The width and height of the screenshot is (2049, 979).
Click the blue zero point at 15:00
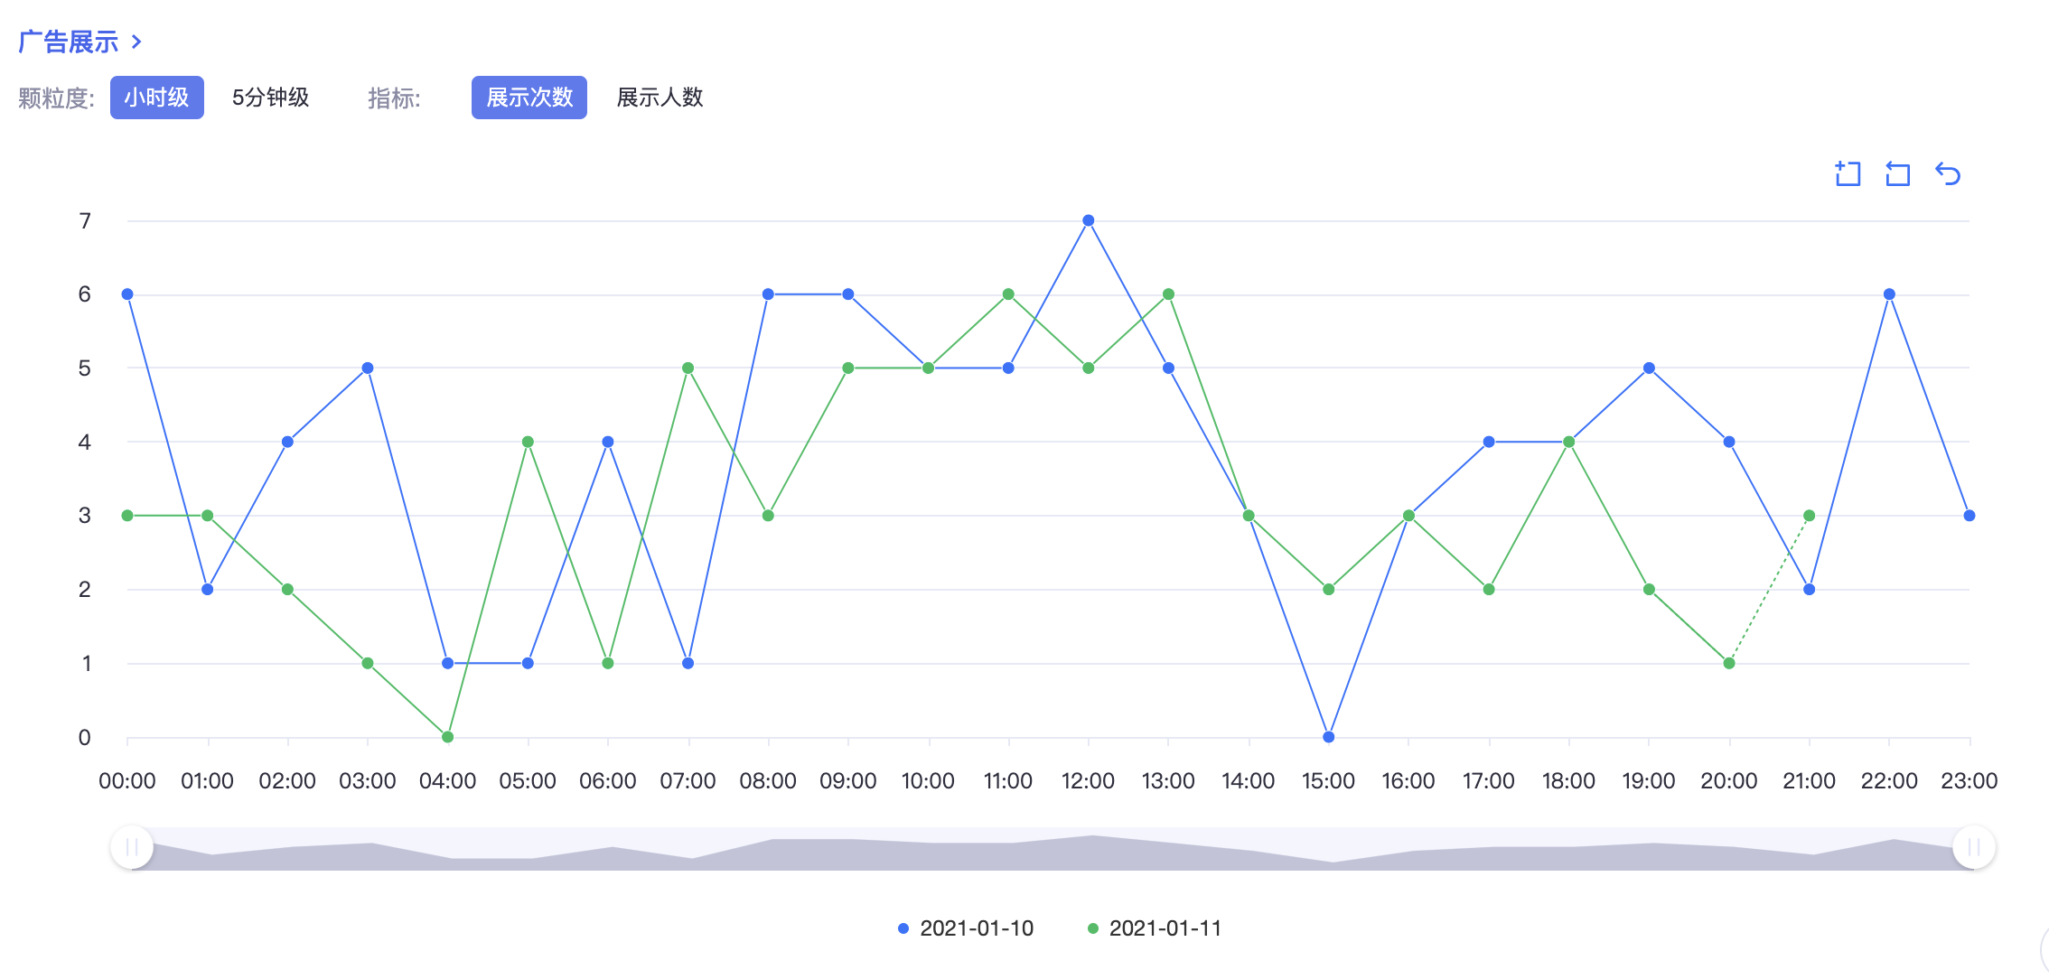point(1329,737)
